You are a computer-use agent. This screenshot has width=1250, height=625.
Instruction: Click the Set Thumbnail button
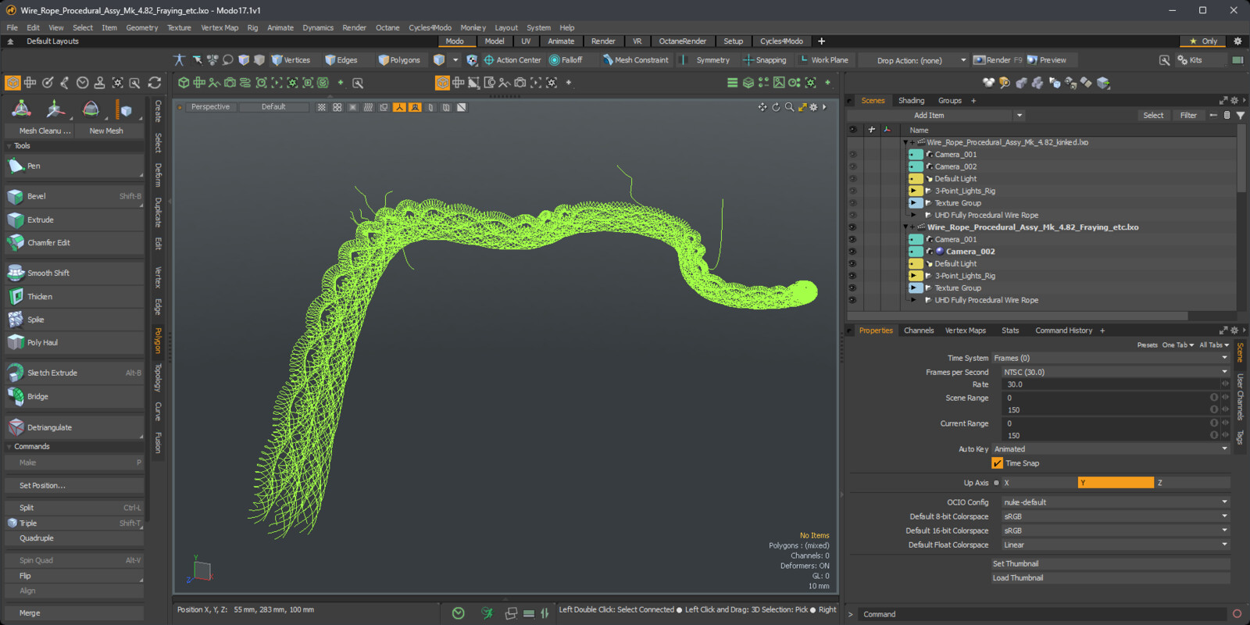(x=1111, y=564)
